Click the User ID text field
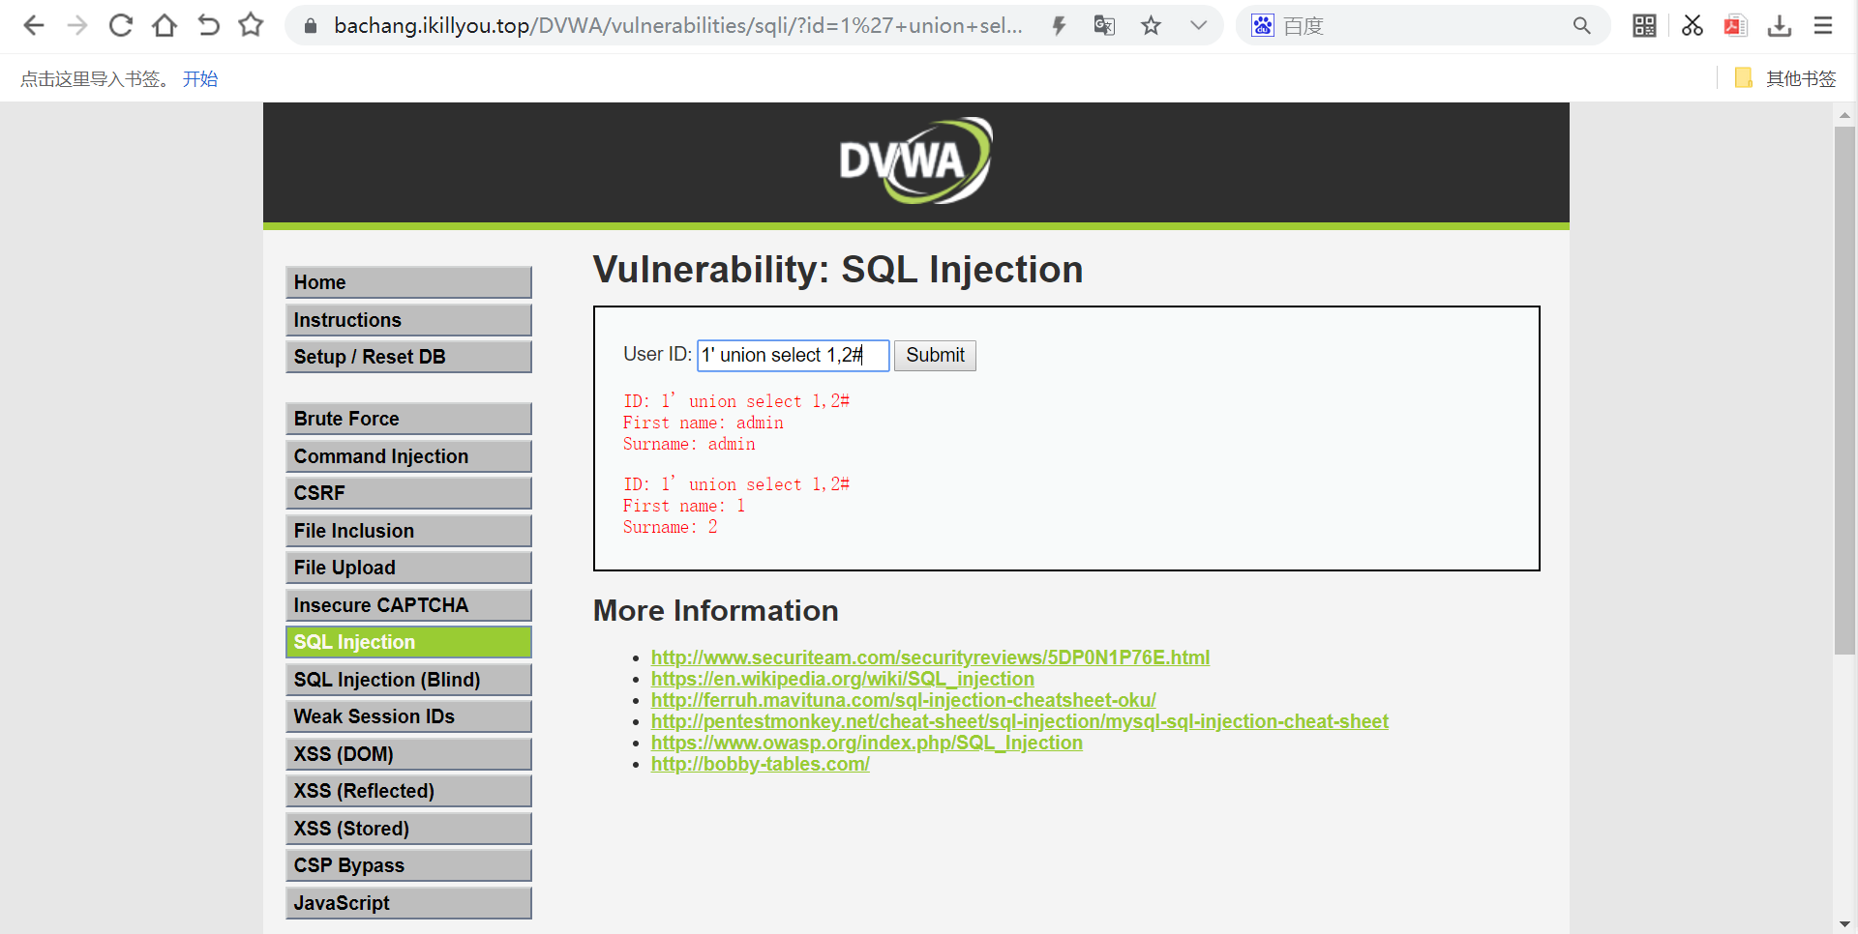 tap(793, 355)
